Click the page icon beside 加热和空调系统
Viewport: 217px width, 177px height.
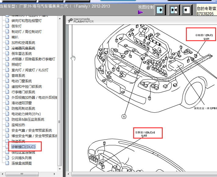pyautogui.click(x=7, y=42)
